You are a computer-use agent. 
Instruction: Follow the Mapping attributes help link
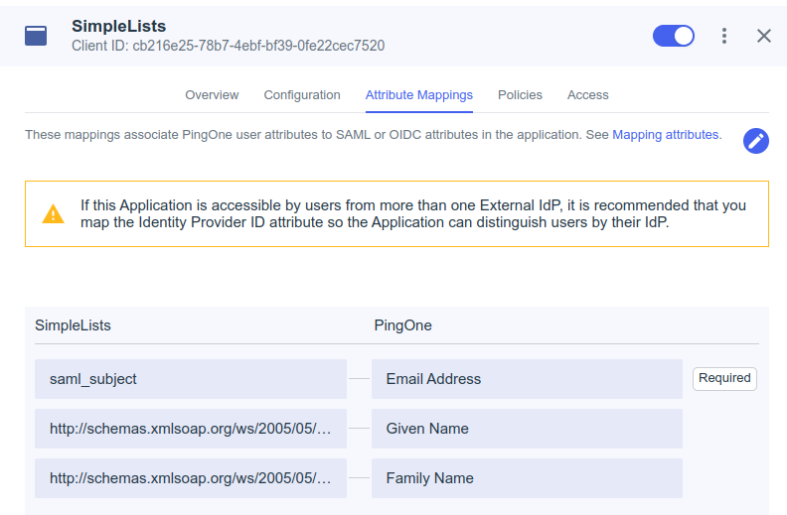coord(666,135)
